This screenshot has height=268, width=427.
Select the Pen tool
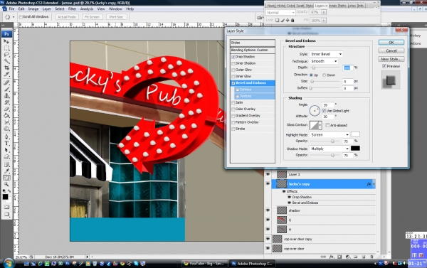(x=6, y=137)
